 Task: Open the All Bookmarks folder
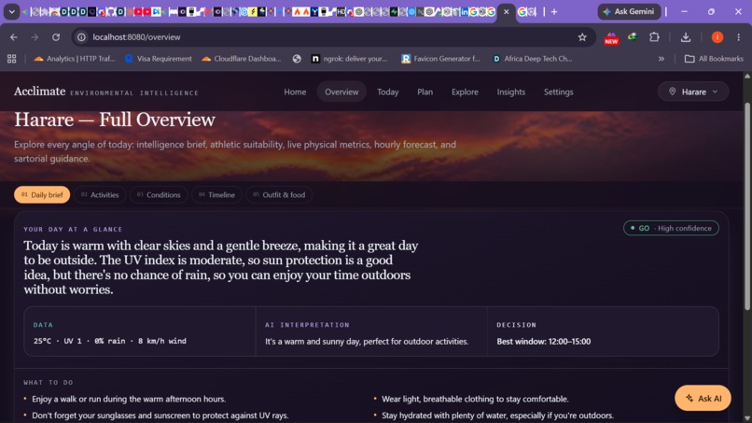pyautogui.click(x=714, y=59)
